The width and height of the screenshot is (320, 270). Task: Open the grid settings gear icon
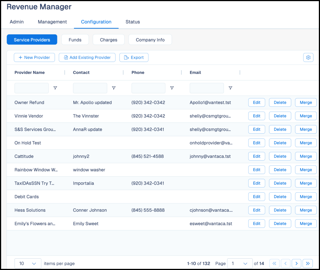point(308,57)
